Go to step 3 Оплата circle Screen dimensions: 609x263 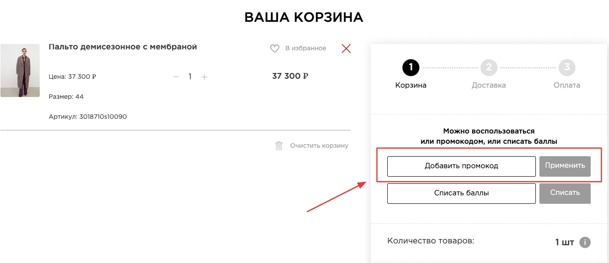pos(567,68)
